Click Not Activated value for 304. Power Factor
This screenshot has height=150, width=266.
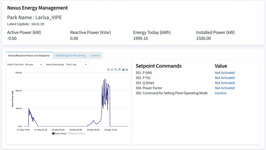(225, 88)
